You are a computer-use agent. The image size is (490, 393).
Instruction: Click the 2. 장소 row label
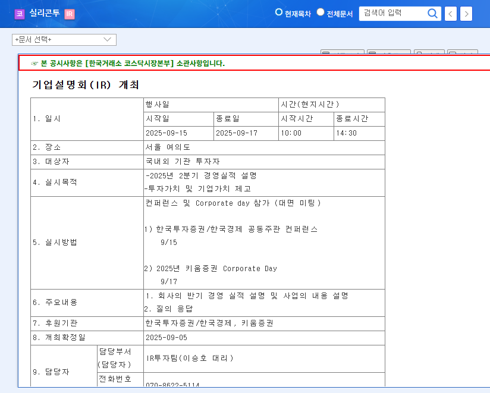(47, 147)
